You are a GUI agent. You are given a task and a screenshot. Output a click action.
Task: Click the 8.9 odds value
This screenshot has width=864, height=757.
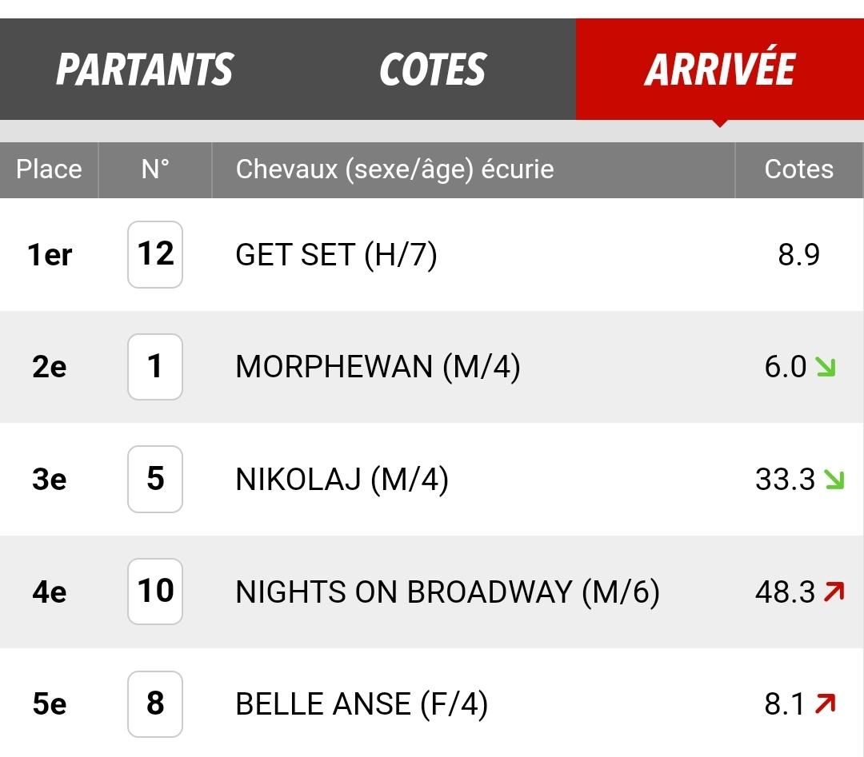(x=799, y=255)
